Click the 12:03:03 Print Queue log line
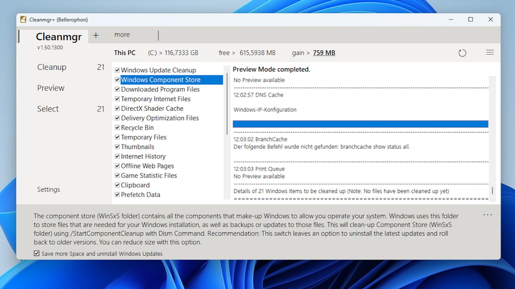 pyautogui.click(x=259, y=169)
